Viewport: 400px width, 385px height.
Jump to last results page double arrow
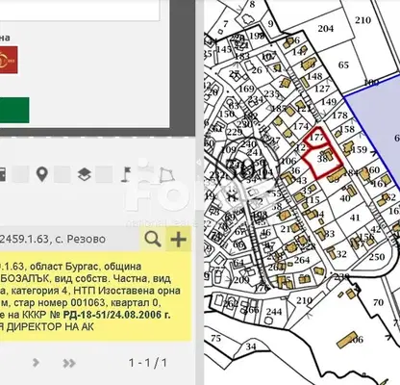(69, 363)
